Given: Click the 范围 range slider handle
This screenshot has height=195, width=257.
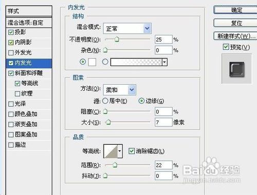Looking at the screenshot, I should click(x=115, y=165).
